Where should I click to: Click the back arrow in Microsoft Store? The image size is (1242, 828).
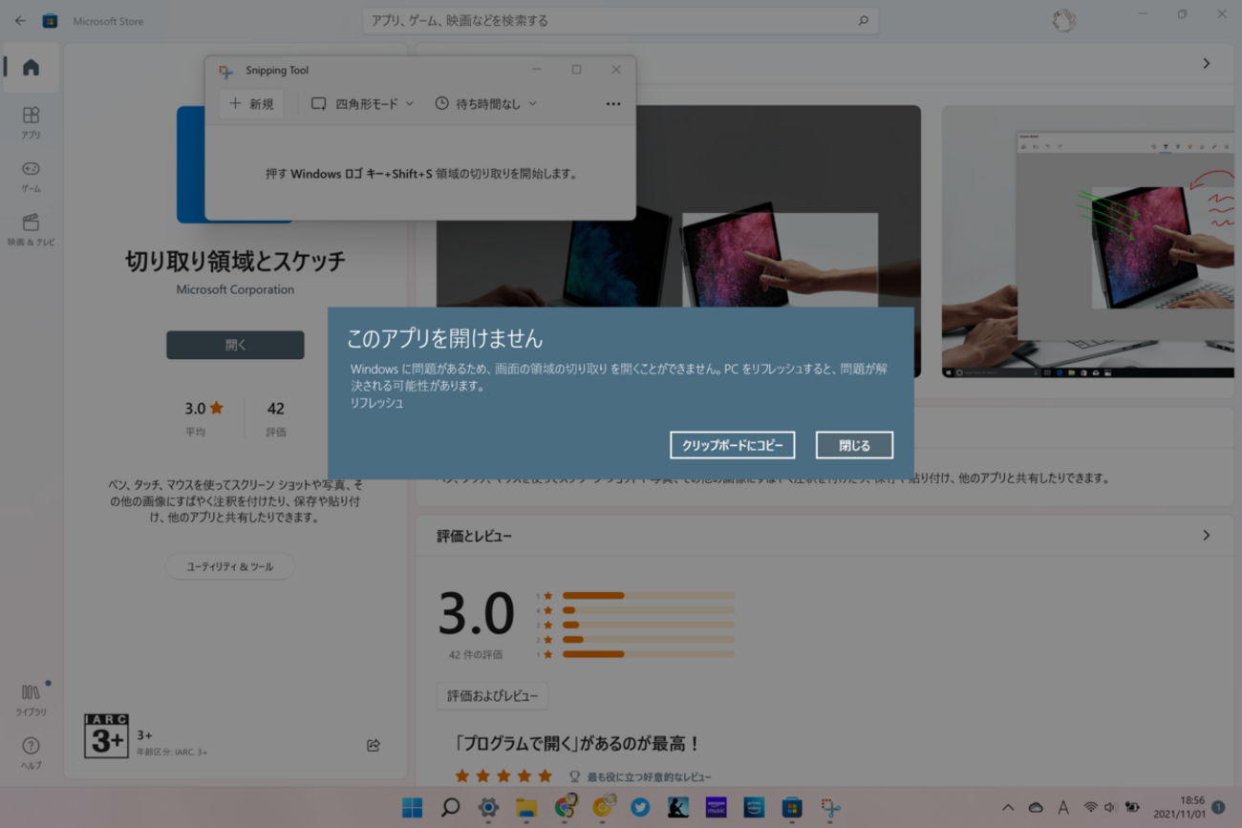(20, 20)
